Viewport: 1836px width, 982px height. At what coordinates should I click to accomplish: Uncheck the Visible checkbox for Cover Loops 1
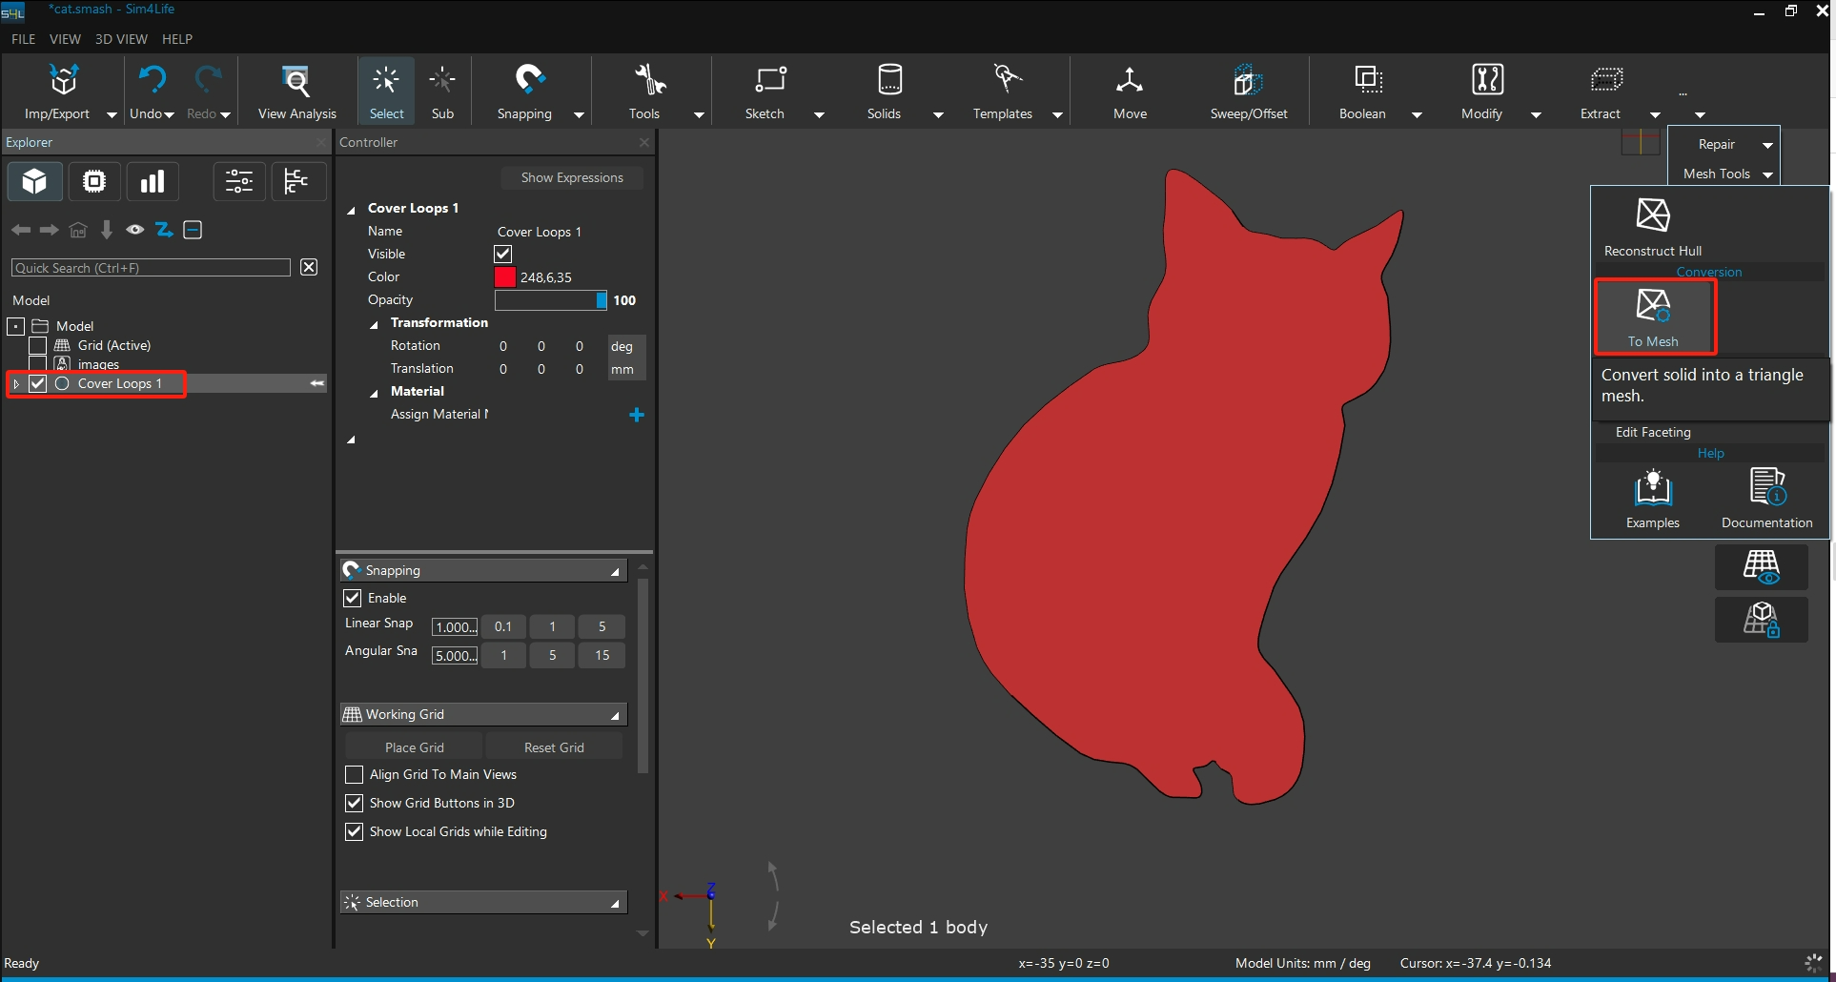point(503,255)
